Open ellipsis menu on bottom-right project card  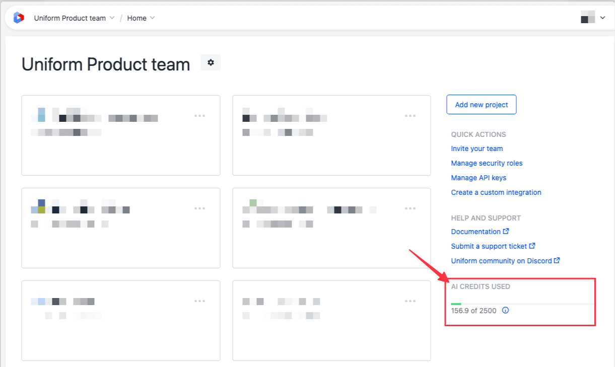[411, 301]
